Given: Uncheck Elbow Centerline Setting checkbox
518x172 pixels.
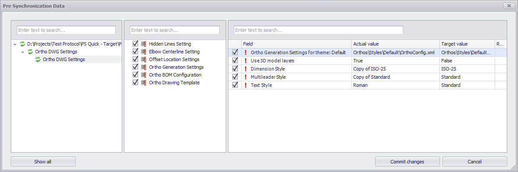Looking at the screenshot, I should 136,52.
